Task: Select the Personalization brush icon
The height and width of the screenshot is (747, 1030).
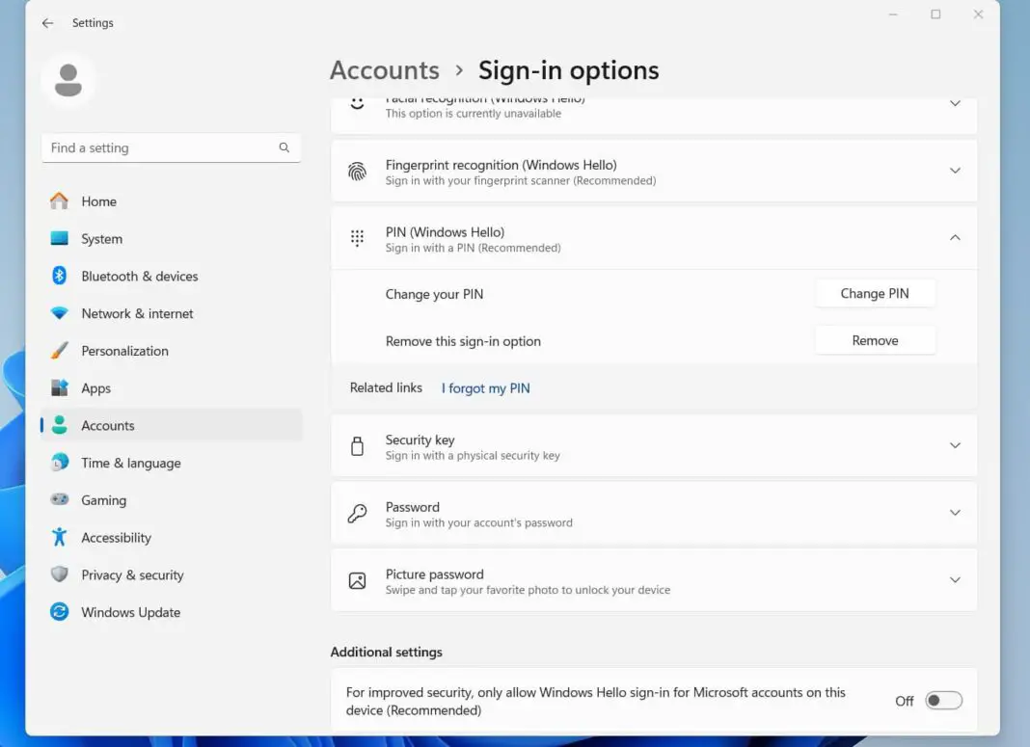Action: coord(60,351)
